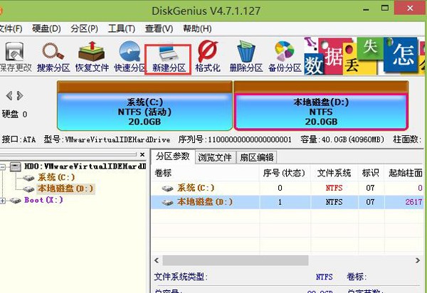Click the 标识 column header
The image size is (427, 293).
370,173
